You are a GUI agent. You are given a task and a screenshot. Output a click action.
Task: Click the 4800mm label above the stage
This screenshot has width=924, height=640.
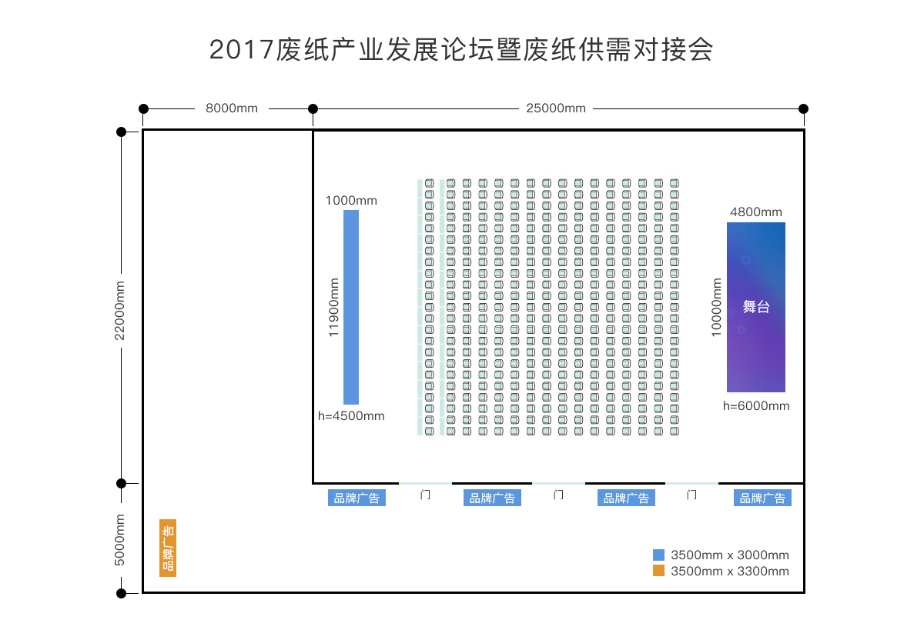[x=756, y=212]
